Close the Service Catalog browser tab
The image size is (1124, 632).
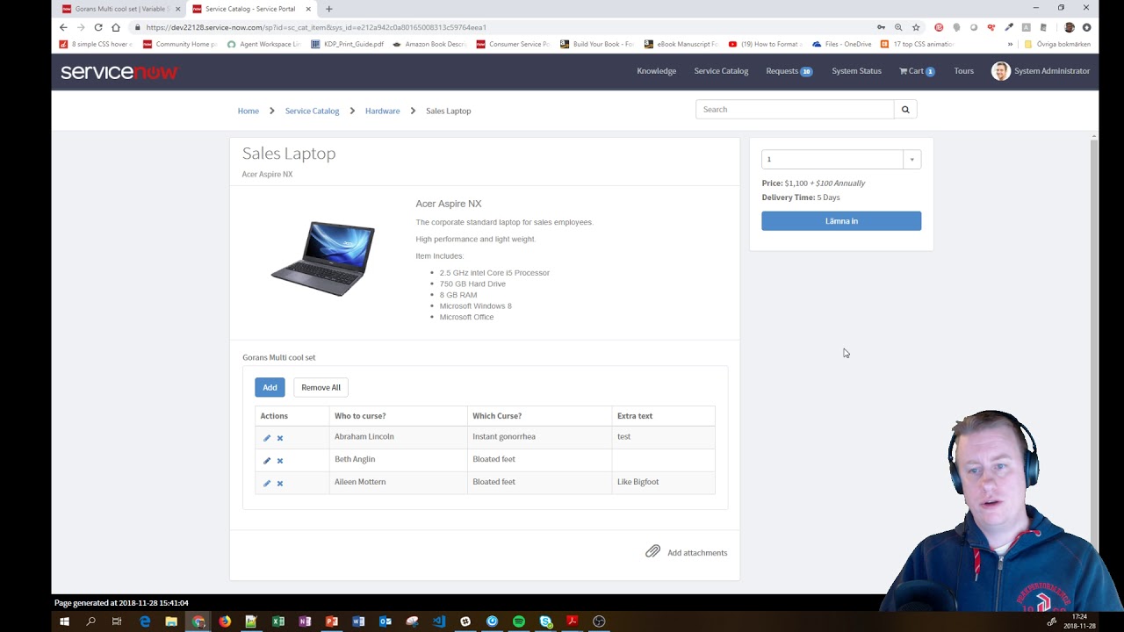(308, 9)
